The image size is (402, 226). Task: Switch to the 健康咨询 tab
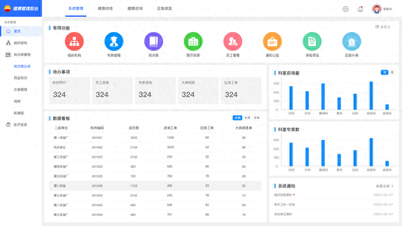click(135, 8)
